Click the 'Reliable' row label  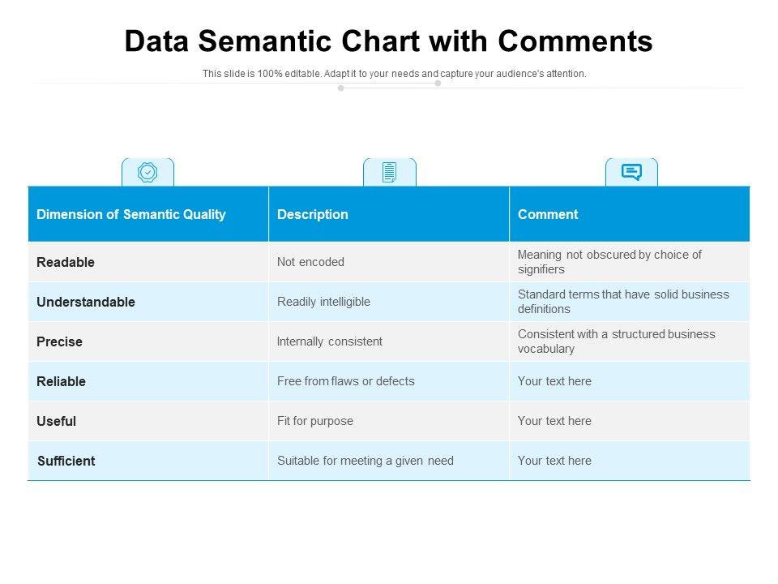pos(61,381)
